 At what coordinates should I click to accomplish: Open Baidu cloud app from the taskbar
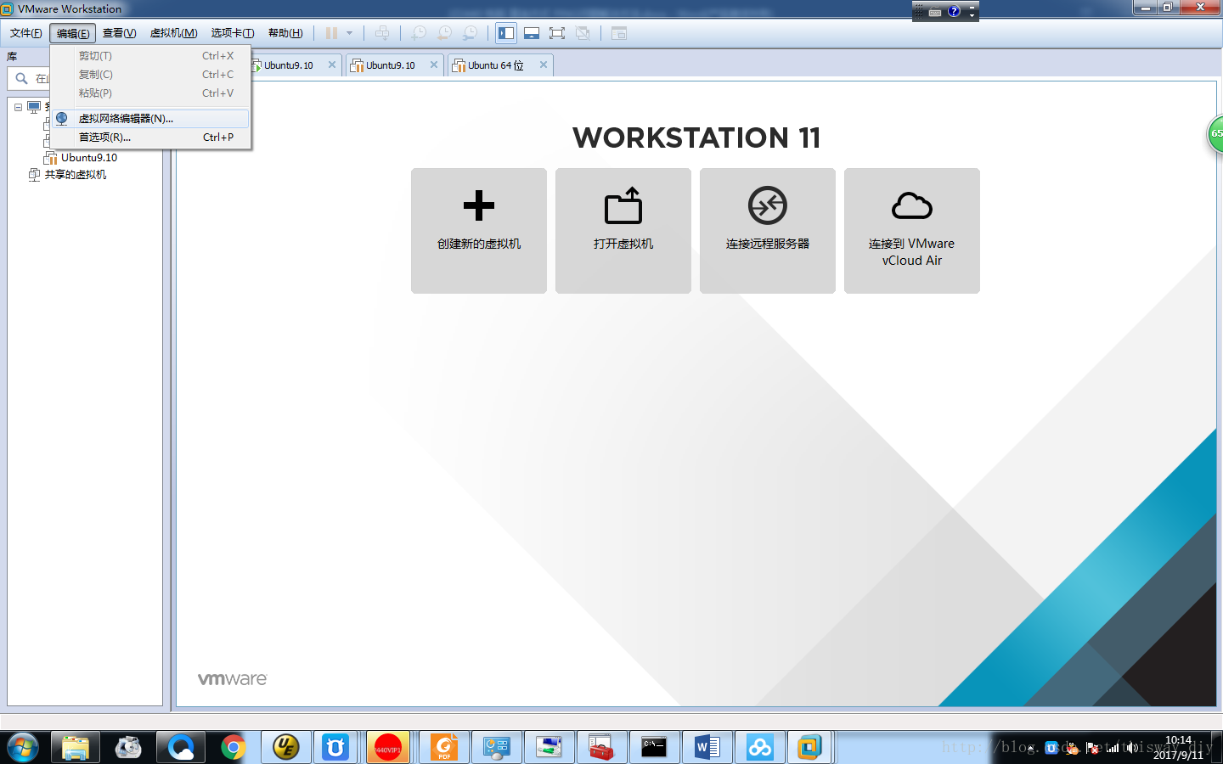(759, 747)
